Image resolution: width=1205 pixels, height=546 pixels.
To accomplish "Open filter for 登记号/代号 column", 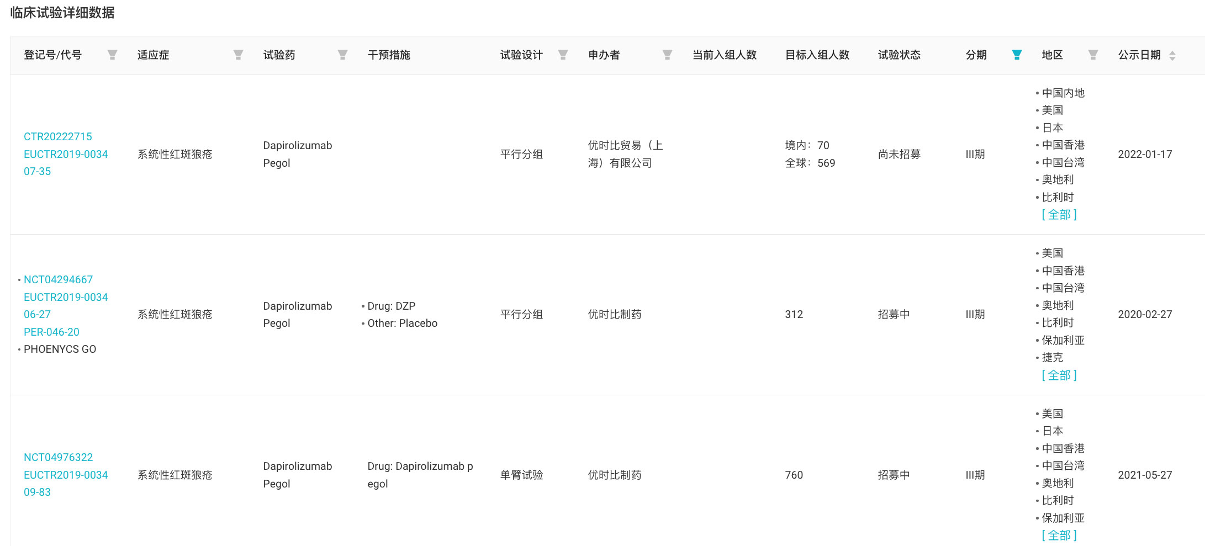I will (112, 55).
